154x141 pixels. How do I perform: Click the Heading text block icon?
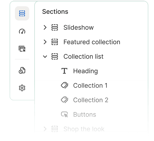tap(65, 71)
